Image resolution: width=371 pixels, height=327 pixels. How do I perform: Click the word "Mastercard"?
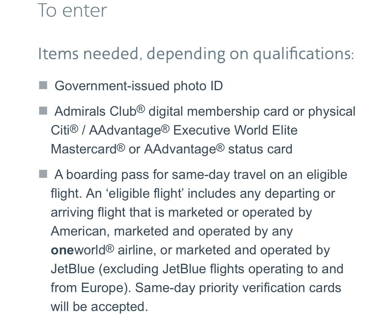click(x=84, y=149)
